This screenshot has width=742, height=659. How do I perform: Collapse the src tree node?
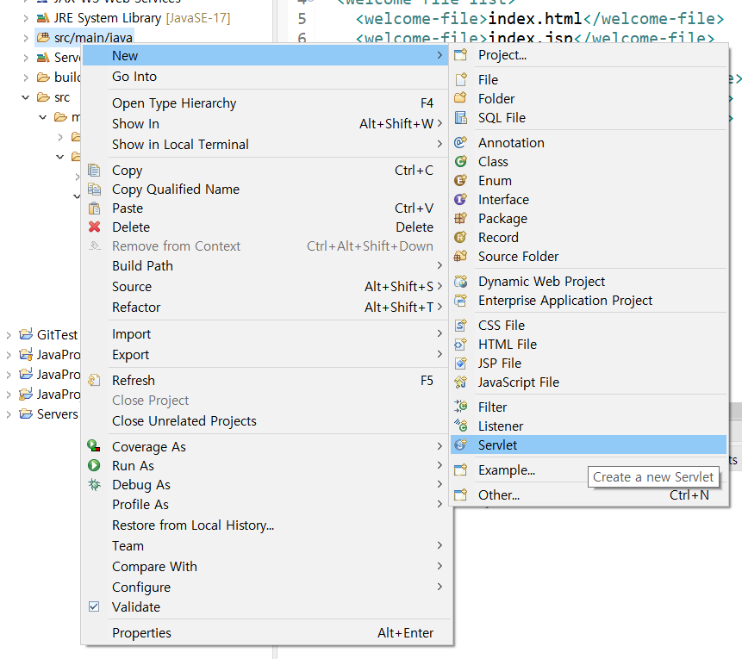pyautogui.click(x=24, y=97)
